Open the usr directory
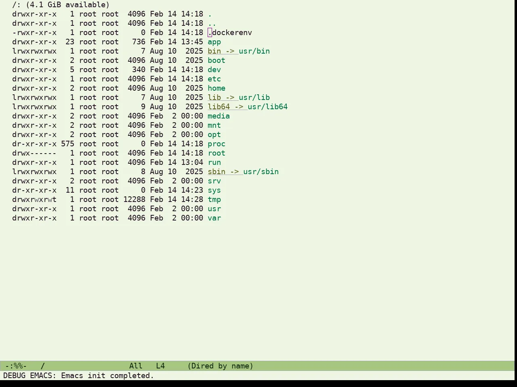The height and width of the screenshot is (387, 517). point(214,209)
